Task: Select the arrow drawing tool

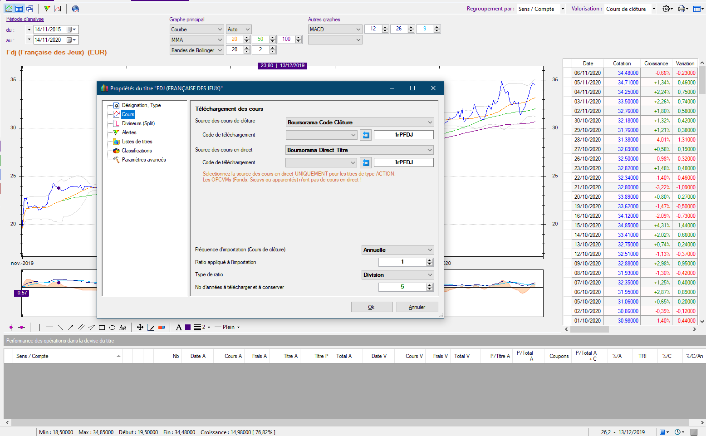Action: tap(70, 327)
